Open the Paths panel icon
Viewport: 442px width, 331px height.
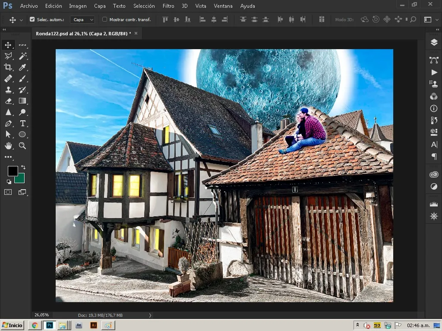coord(434,60)
